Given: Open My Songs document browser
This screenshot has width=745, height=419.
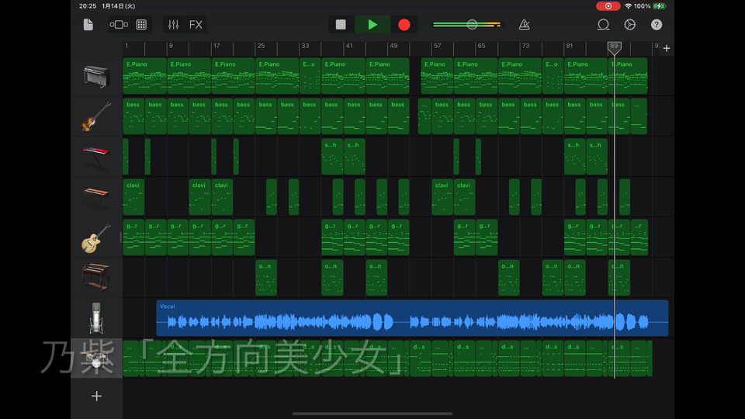Looking at the screenshot, I should (88, 25).
